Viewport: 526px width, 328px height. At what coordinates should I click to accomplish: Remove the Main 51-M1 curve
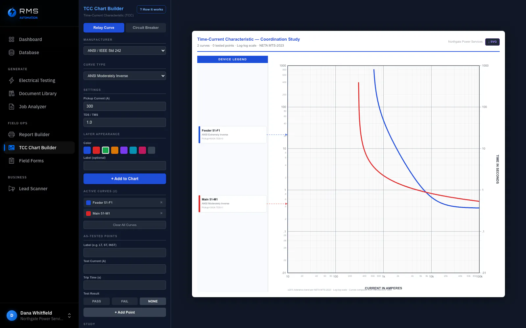point(161,213)
